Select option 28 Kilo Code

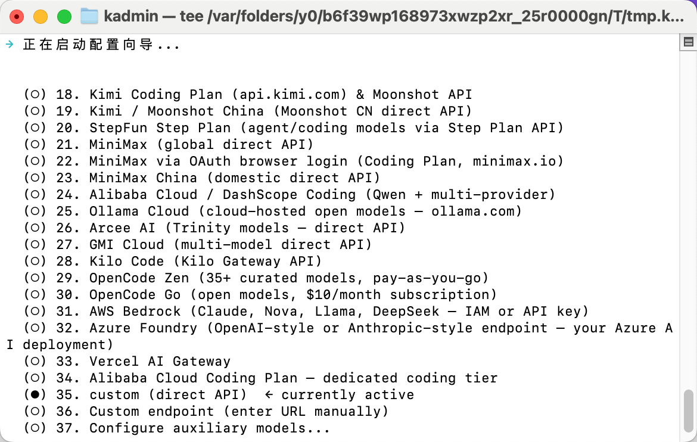(35, 261)
